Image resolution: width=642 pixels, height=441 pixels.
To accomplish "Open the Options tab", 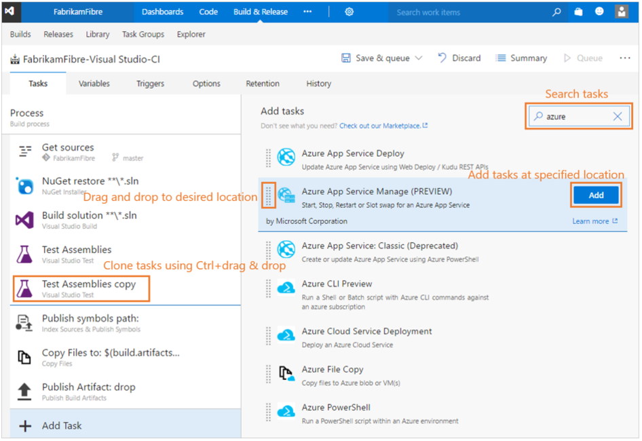I will [206, 83].
